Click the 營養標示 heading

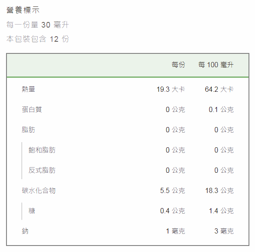pos(23,10)
